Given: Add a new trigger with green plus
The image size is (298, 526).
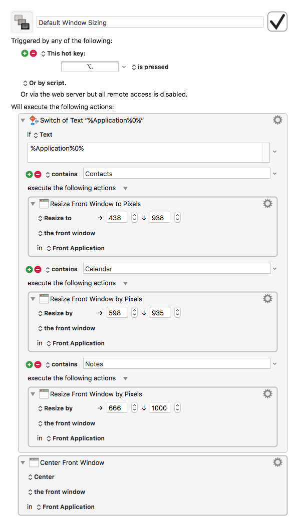Looking at the screenshot, I should coord(25,54).
